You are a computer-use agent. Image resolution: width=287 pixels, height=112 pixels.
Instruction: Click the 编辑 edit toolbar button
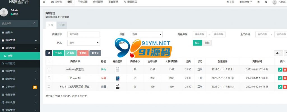point(71,53)
